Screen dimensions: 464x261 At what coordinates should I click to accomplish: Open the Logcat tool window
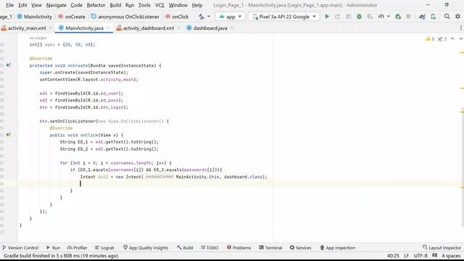tap(104, 248)
